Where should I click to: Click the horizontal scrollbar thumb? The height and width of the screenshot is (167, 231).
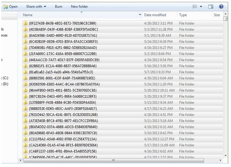[113, 160]
